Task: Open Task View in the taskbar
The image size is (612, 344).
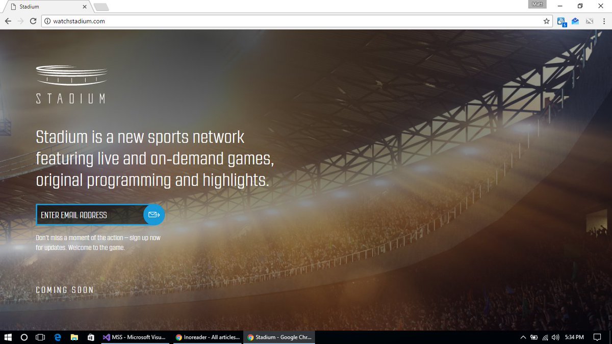Action: [40, 337]
